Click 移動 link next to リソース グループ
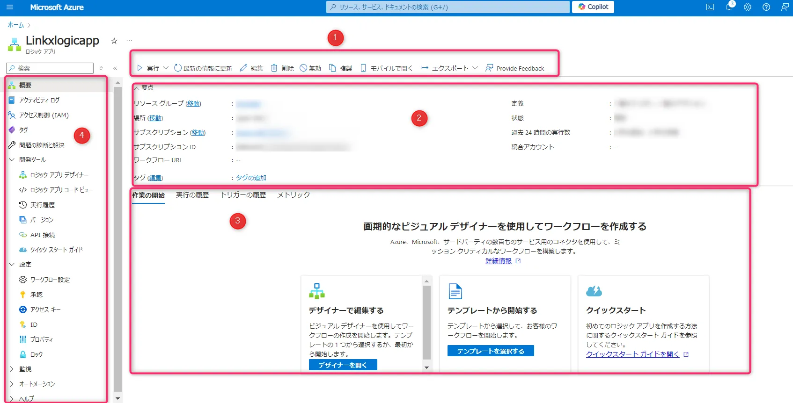Image resolution: width=793 pixels, height=403 pixels. [193, 103]
